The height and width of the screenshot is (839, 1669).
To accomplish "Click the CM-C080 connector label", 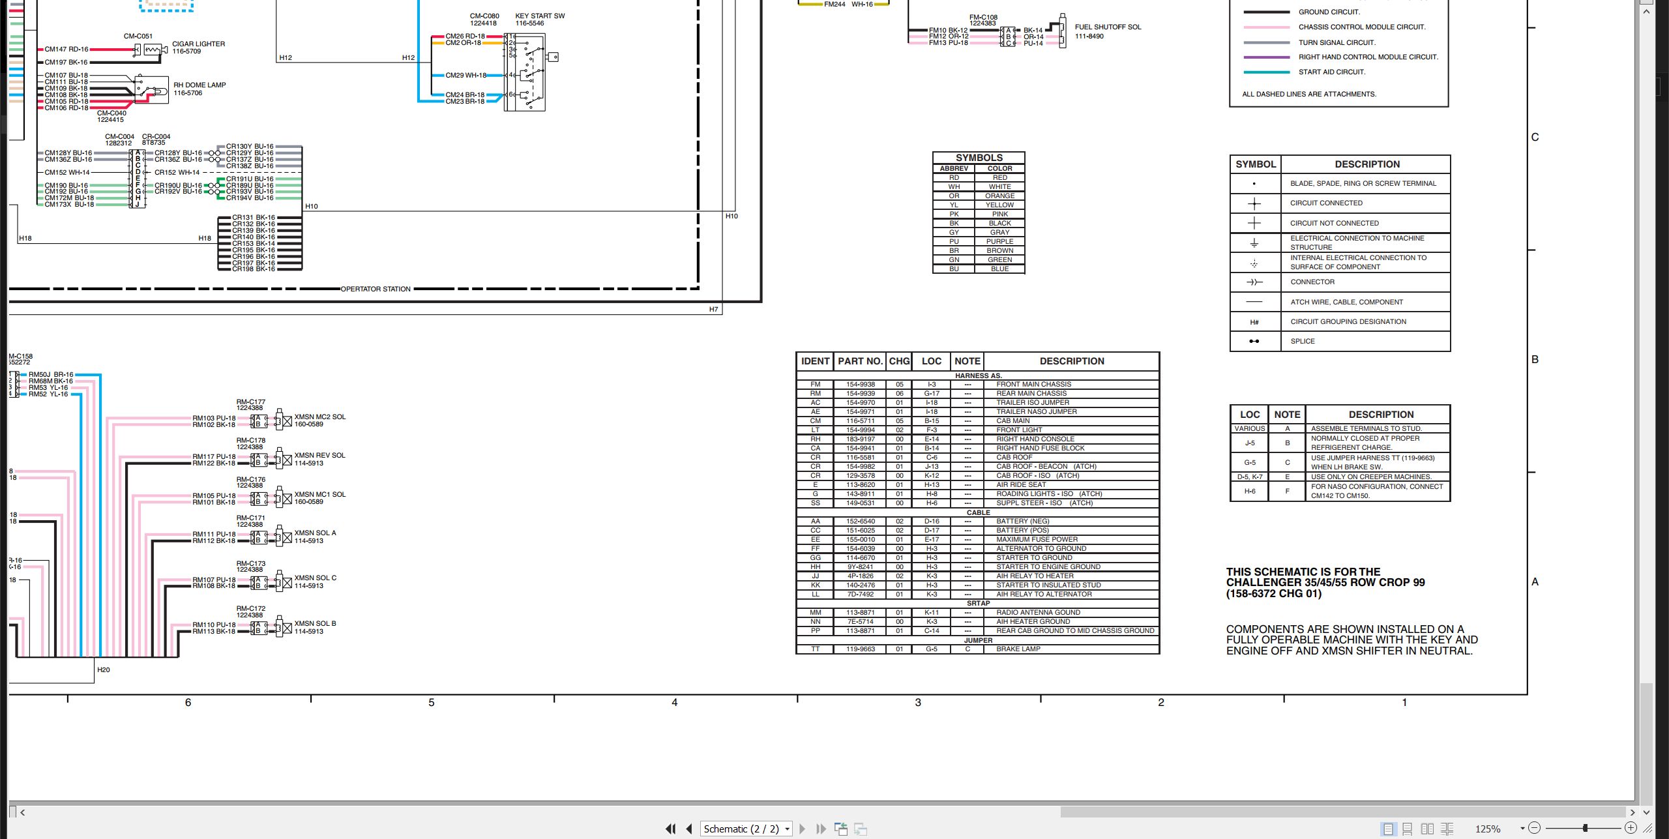I will [x=484, y=16].
